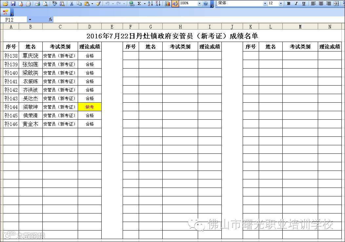
Task: Save the workbook with the floppy icon
Action: [x=13, y=4]
